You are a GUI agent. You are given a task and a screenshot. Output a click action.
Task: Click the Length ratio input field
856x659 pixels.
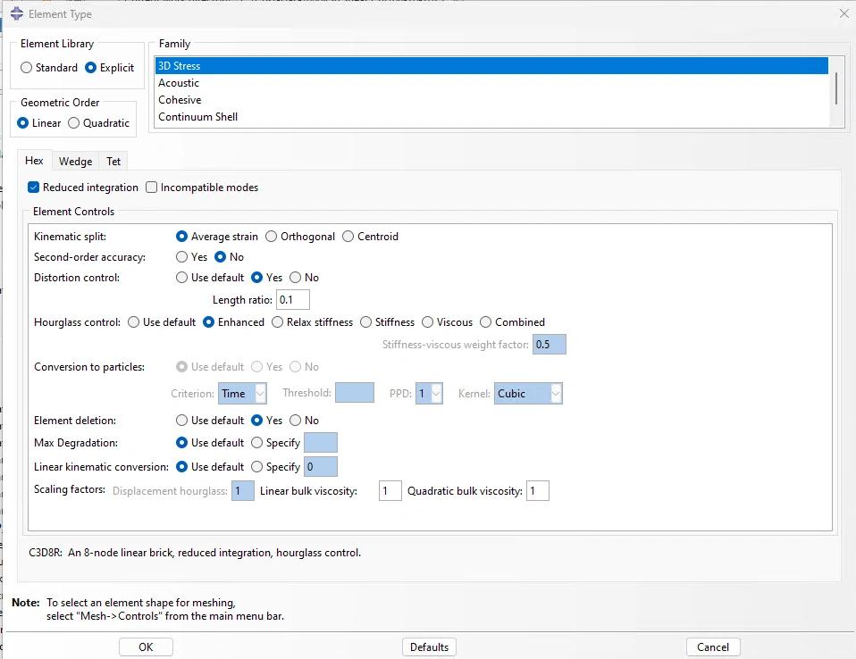click(x=293, y=300)
